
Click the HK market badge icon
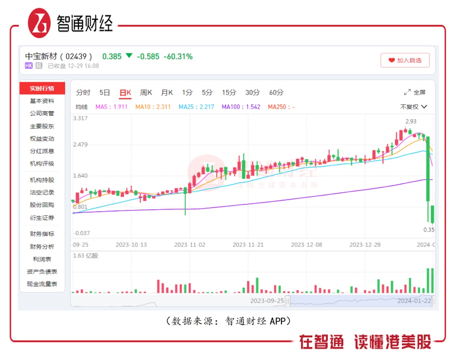tap(29, 66)
